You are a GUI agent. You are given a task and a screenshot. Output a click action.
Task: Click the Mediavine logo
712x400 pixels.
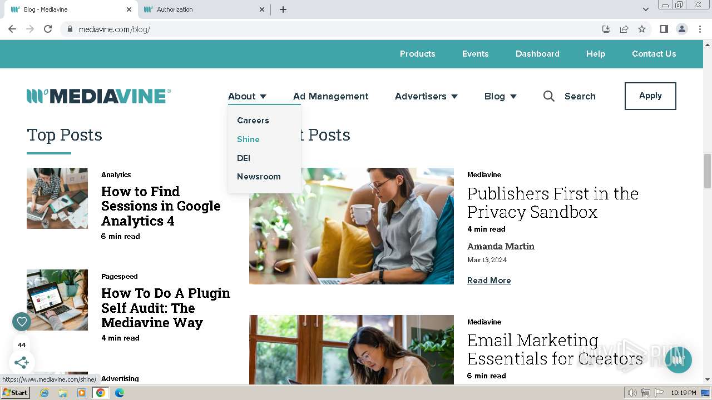coord(98,96)
